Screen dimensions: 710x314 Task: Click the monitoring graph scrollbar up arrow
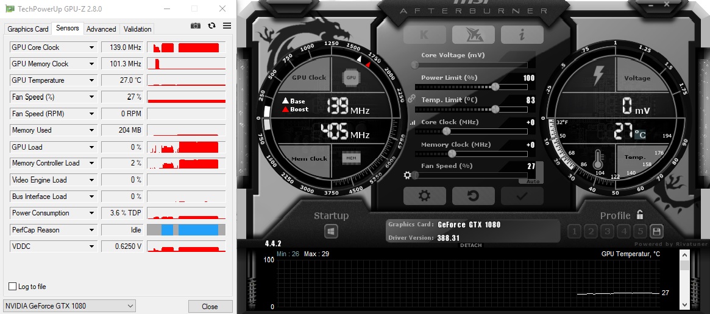684,255
